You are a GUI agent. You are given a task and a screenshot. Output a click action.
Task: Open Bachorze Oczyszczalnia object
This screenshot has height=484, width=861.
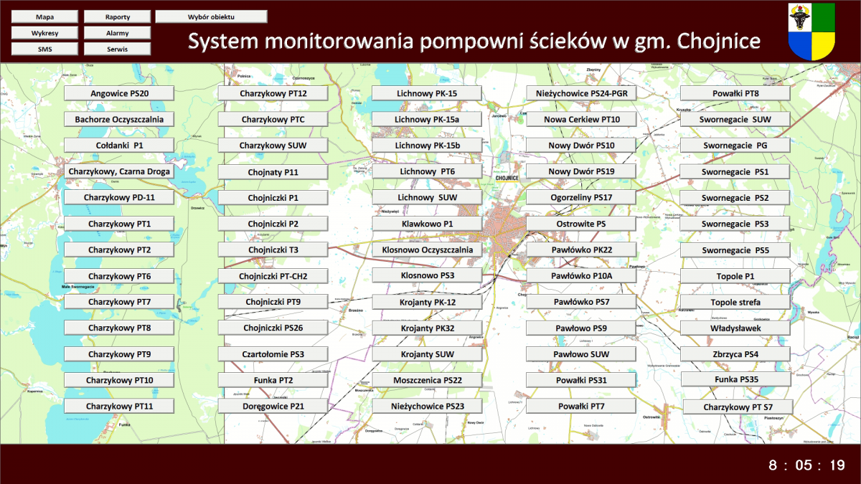coord(119,119)
